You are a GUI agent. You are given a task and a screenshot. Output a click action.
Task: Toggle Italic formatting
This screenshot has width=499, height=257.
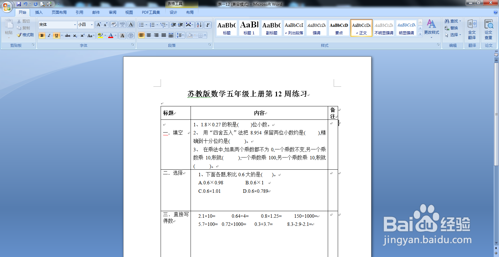[x=49, y=36]
